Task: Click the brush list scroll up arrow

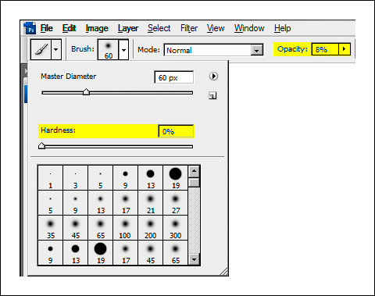Action: 194,171
